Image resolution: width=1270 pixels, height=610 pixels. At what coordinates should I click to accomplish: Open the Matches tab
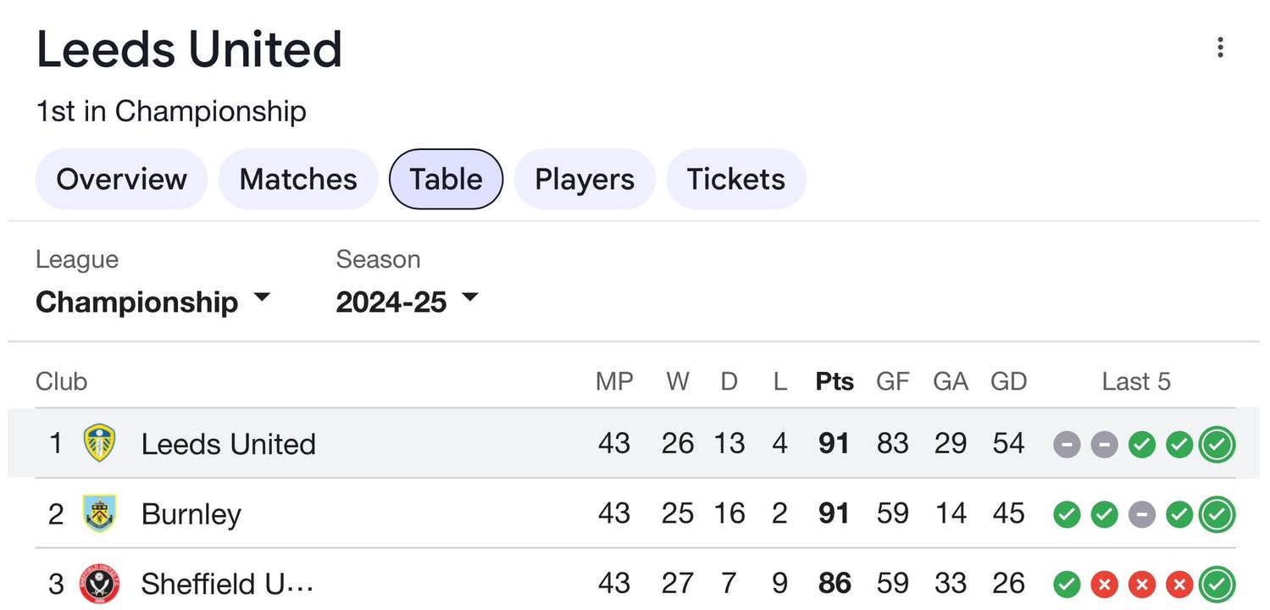298,179
